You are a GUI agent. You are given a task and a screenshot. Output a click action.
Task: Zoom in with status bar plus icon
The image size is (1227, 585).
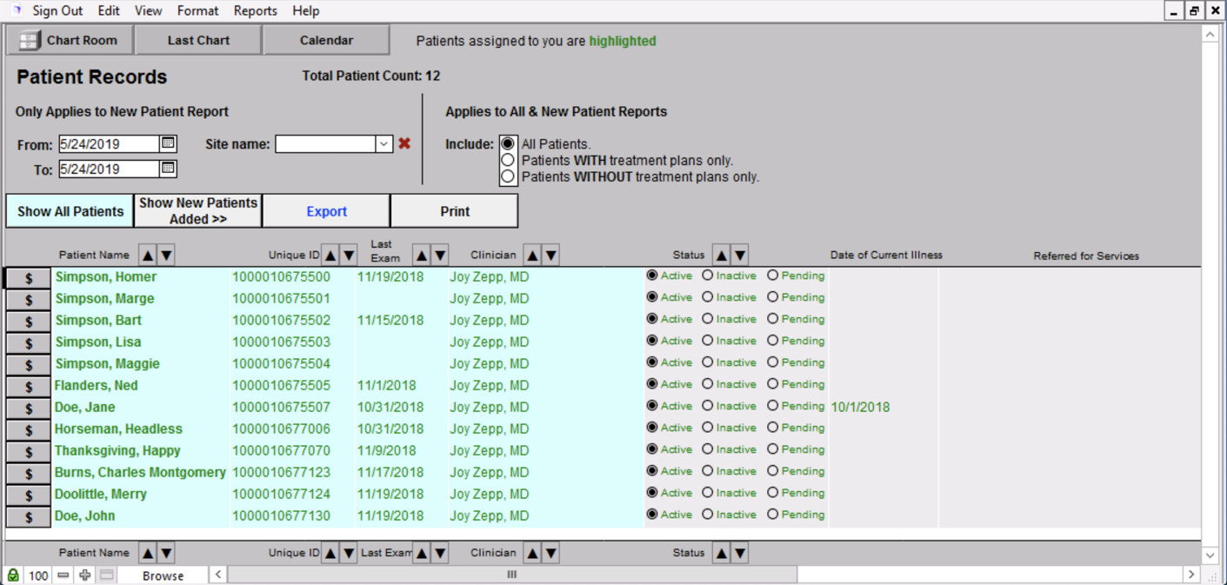coord(84,575)
